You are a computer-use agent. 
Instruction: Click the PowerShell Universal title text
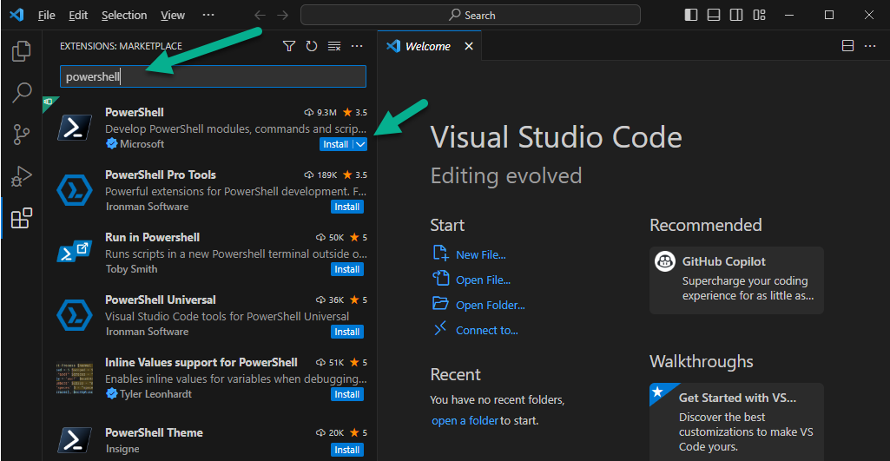click(x=161, y=300)
